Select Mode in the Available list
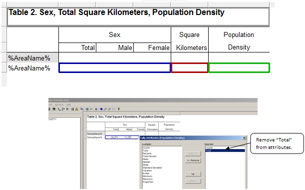 (x=145, y=165)
